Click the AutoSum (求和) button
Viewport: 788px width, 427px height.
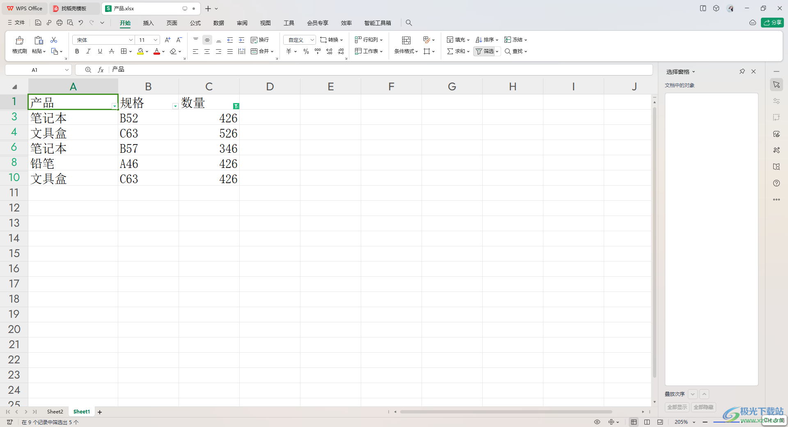point(456,51)
